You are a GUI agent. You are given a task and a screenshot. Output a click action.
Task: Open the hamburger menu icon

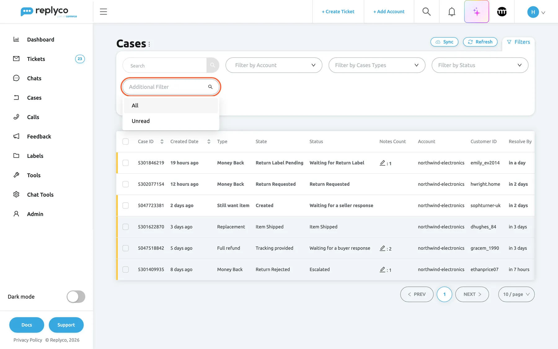(103, 12)
